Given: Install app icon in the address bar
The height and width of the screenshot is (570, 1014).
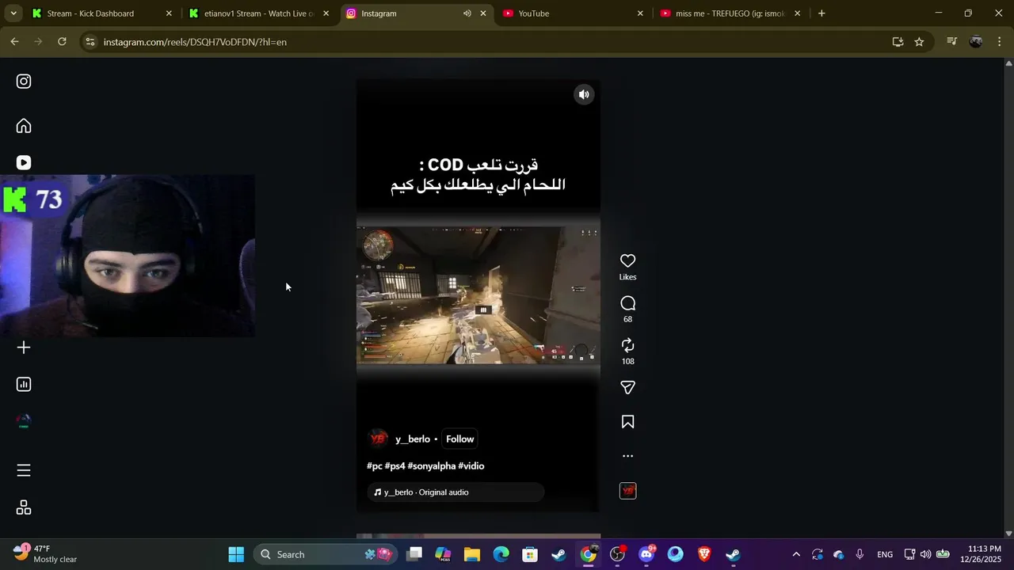Looking at the screenshot, I should pyautogui.click(x=898, y=42).
